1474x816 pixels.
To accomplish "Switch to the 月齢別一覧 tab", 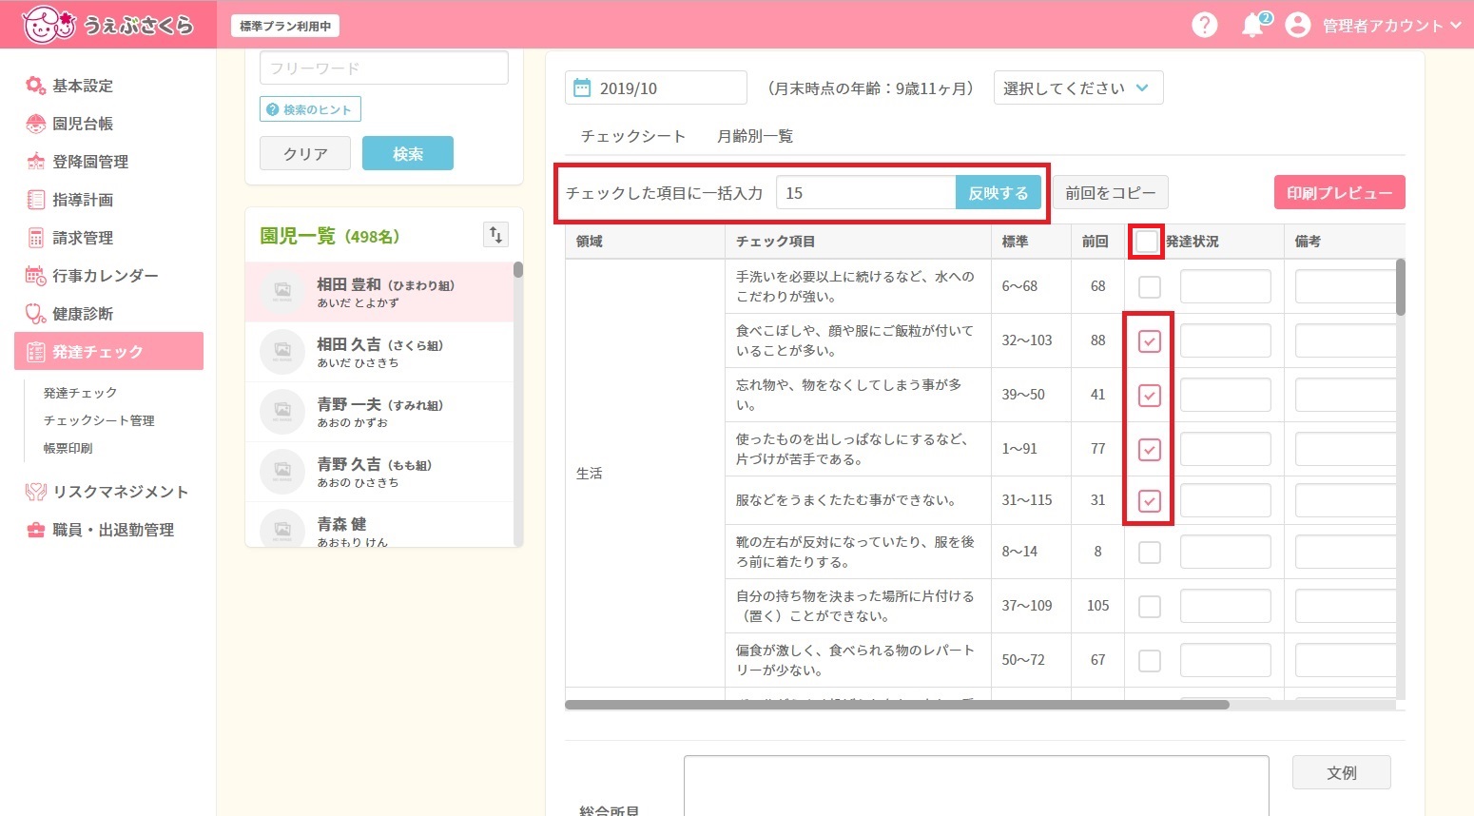I will tap(755, 136).
